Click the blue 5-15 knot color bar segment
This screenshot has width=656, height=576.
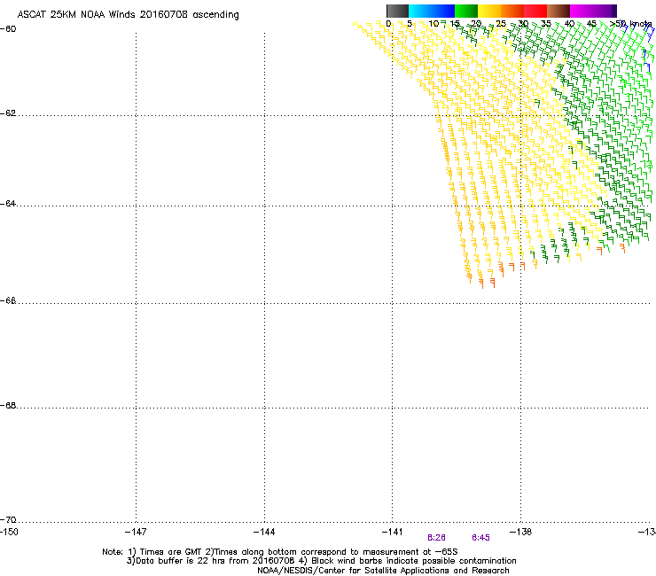click(432, 11)
